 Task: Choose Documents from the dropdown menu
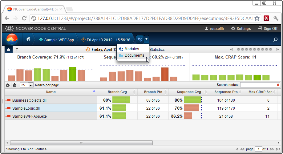tap(133, 55)
